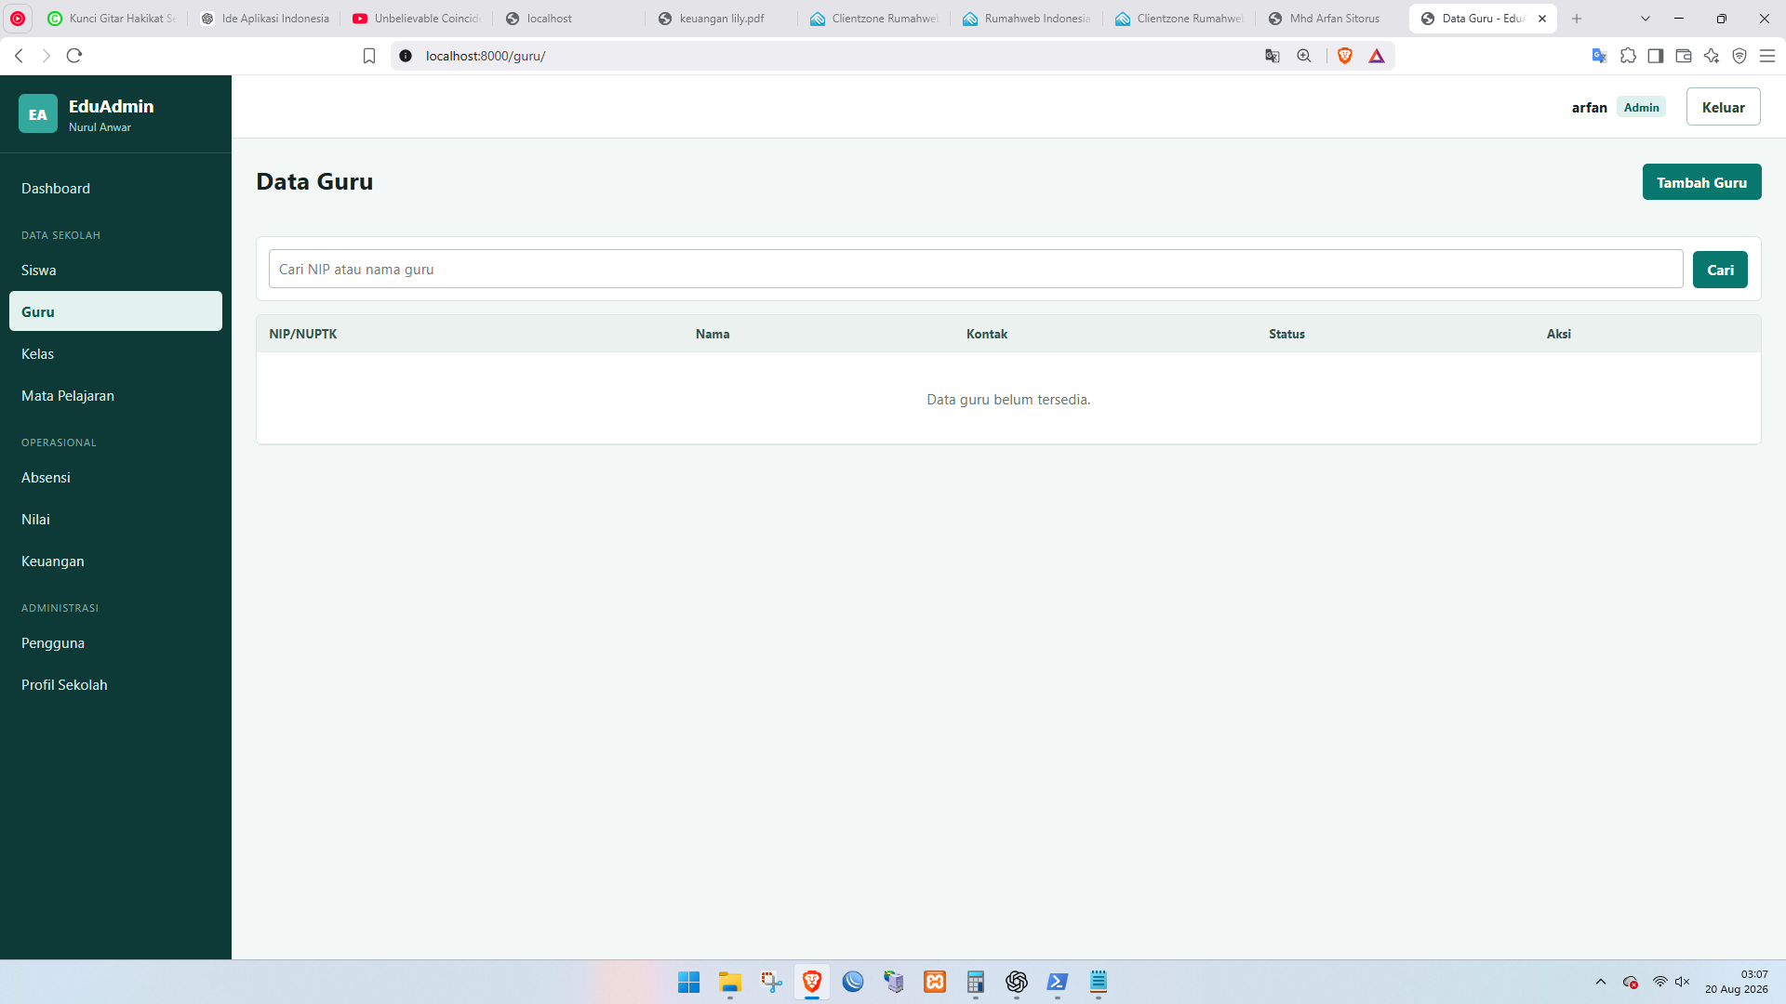The image size is (1786, 1004).
Task: Open Dashboard in the sidebar
Action: pyautogui.click(x=115, y=189)
